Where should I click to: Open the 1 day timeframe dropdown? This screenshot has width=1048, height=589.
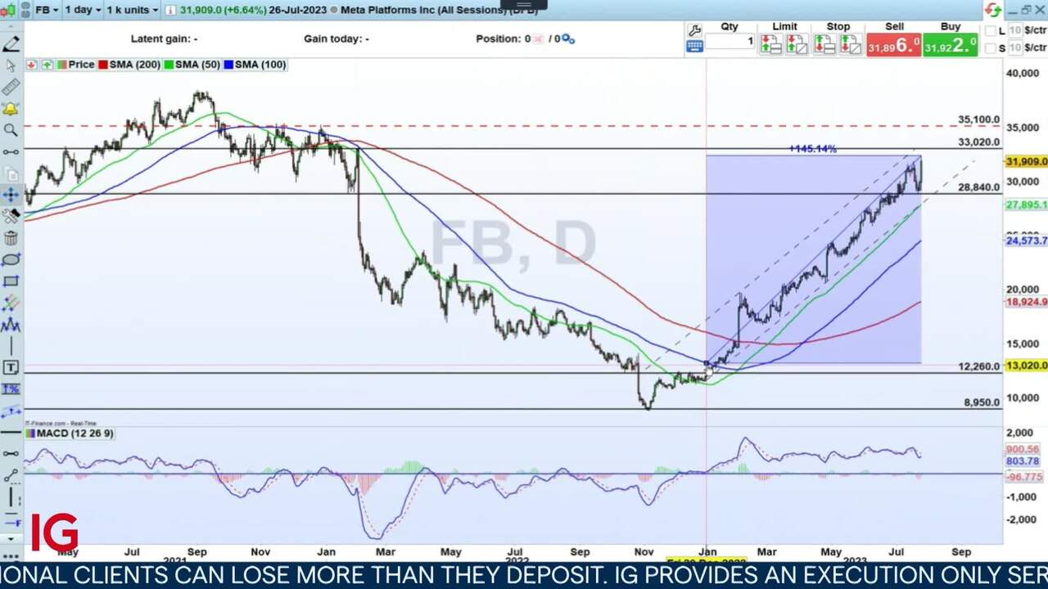83,10
